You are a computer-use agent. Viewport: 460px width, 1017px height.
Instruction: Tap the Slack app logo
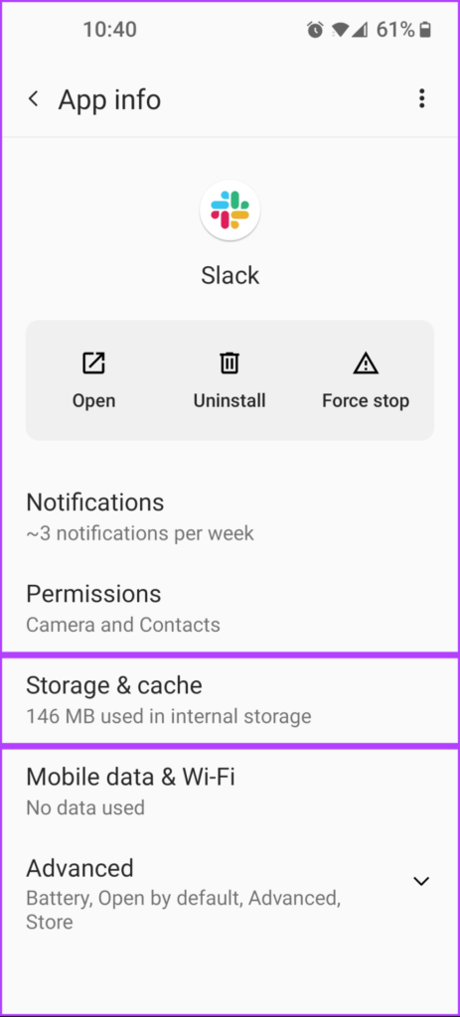pos(230,211)
